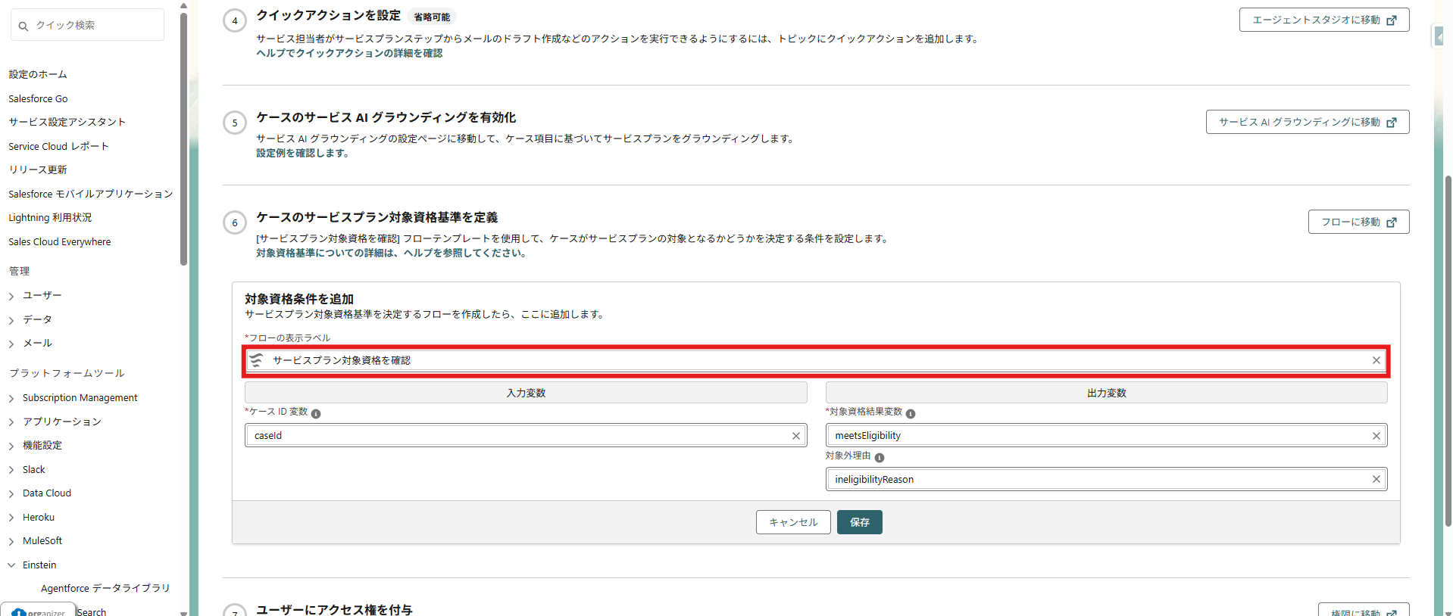Clear the flow label field with X icon
1453x616 pixels.
tap(1376, 360)
